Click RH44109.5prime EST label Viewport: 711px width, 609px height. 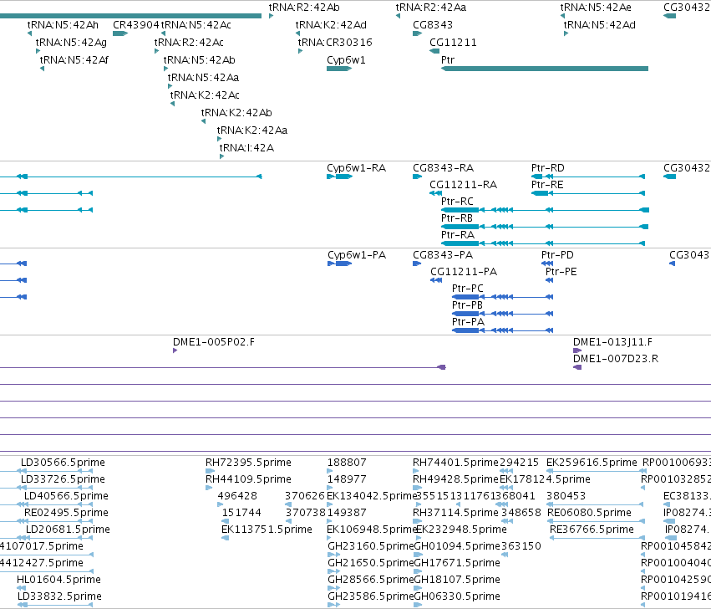click(x=248, y=479)
